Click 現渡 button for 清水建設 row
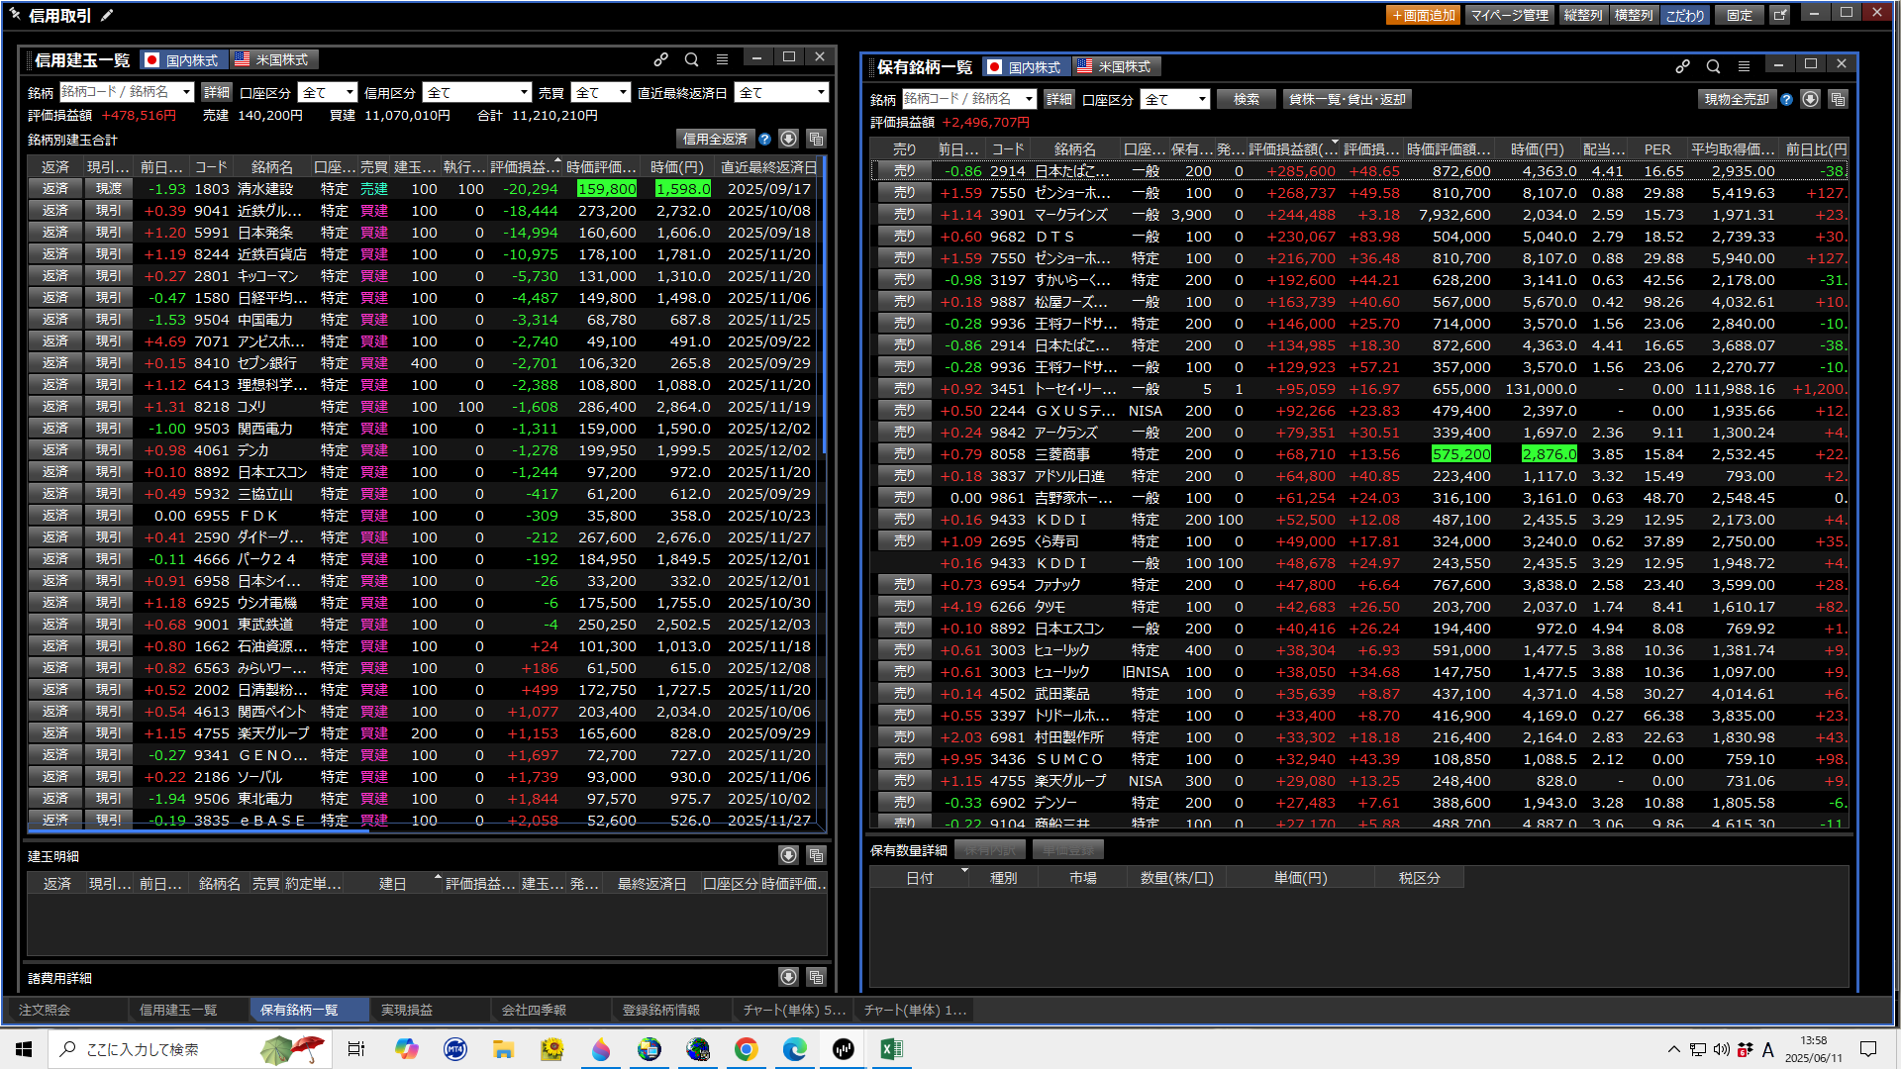This screenshot has width=1901, height=1069. click(109, 188)
